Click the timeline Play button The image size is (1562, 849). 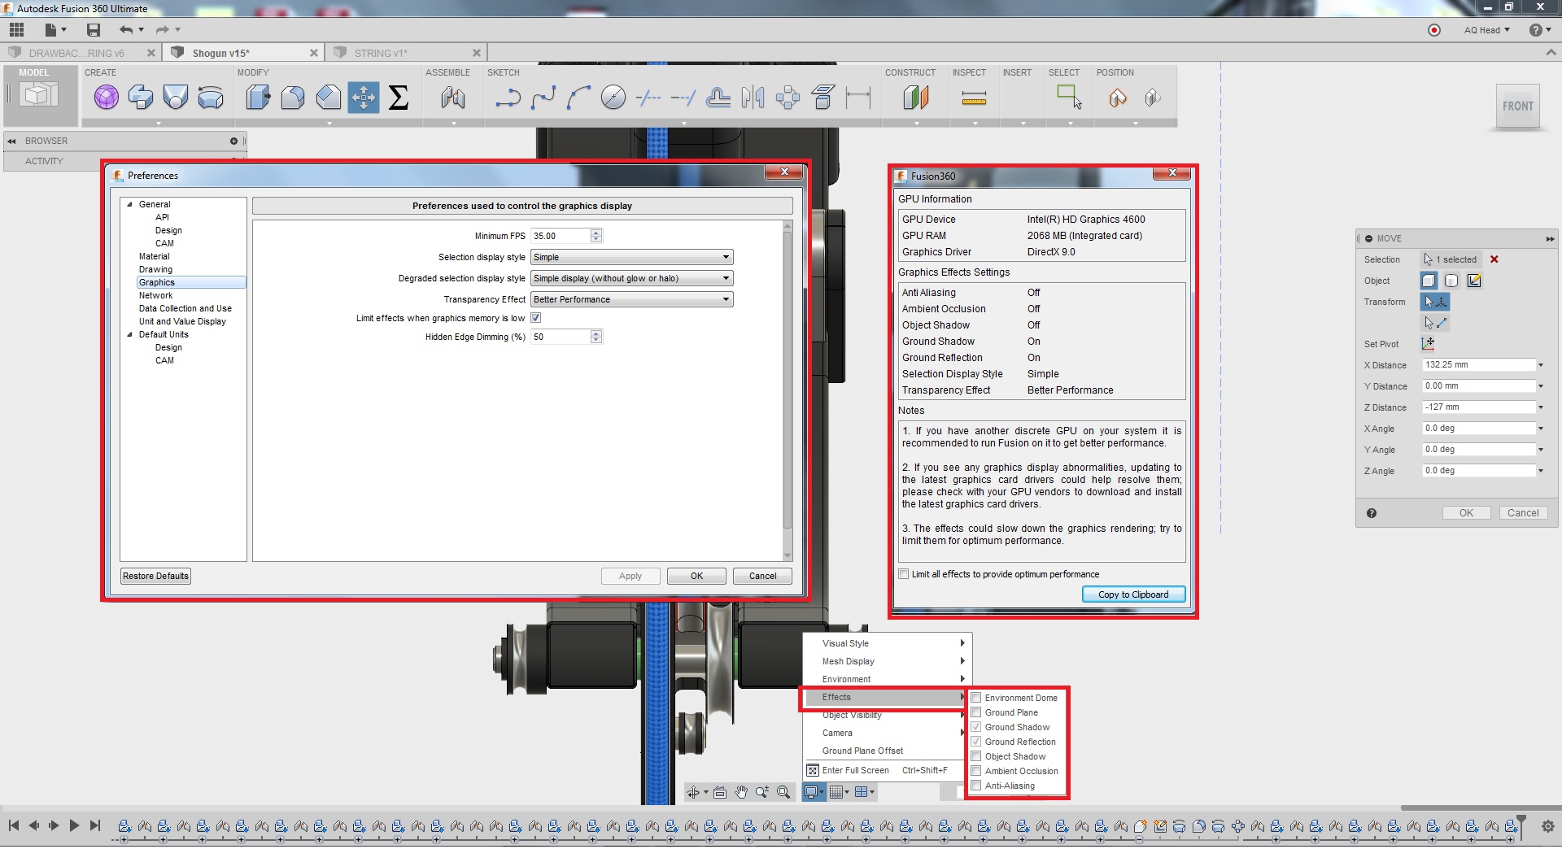click(74, 825)
